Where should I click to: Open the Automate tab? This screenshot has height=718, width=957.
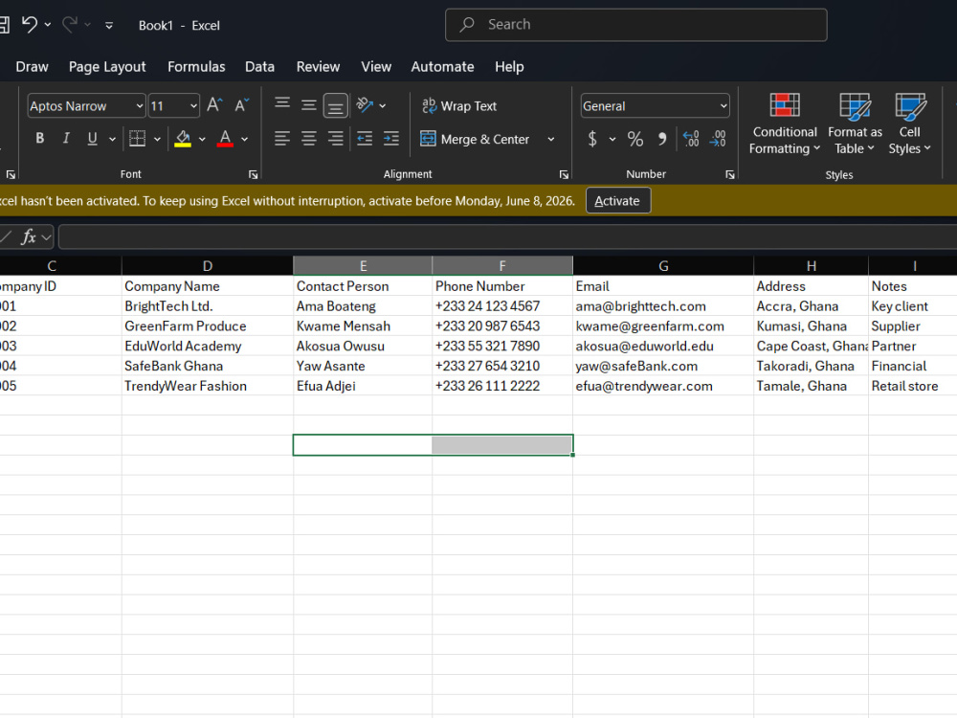coord(442,67)
